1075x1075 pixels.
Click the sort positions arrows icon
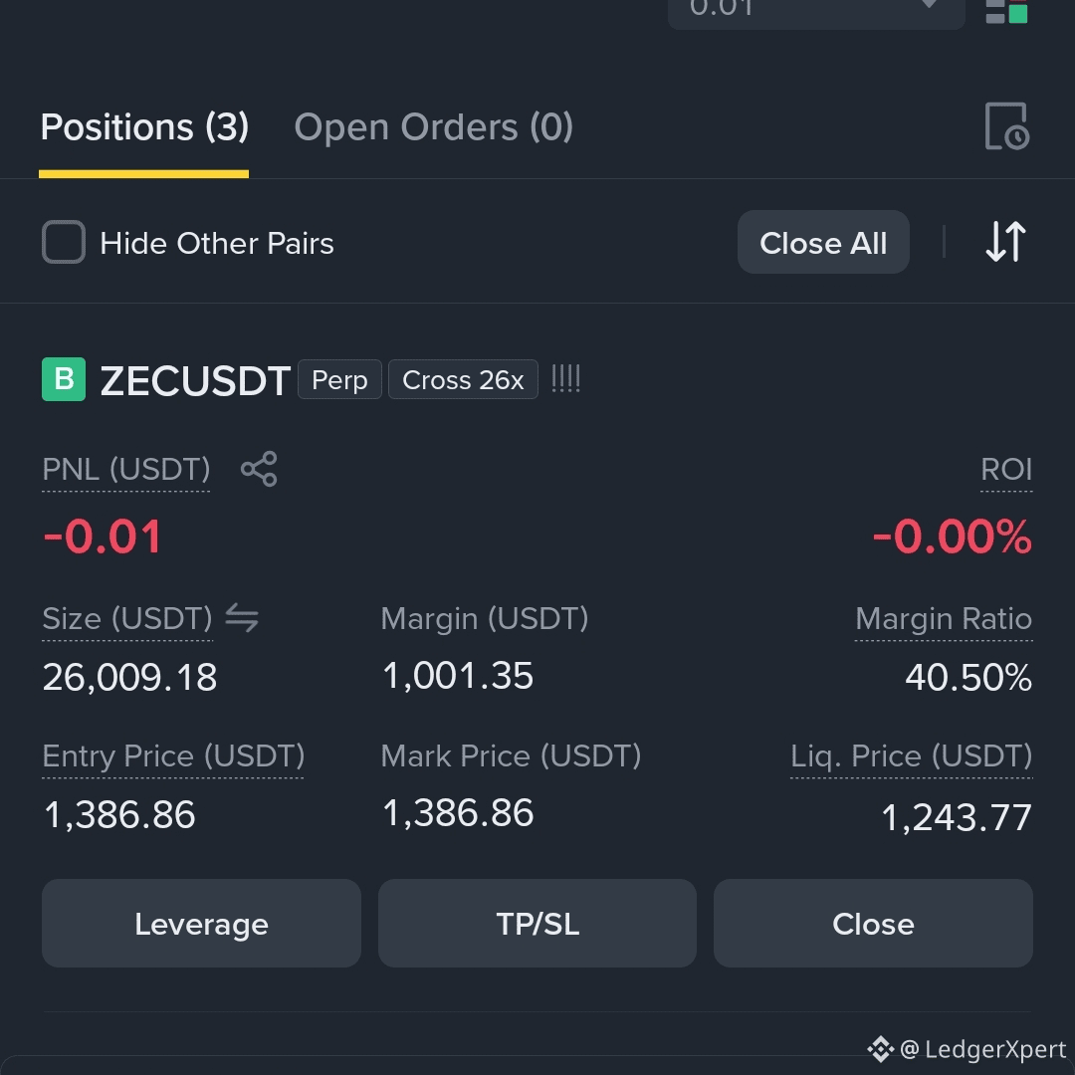[x=1005, y=241]
